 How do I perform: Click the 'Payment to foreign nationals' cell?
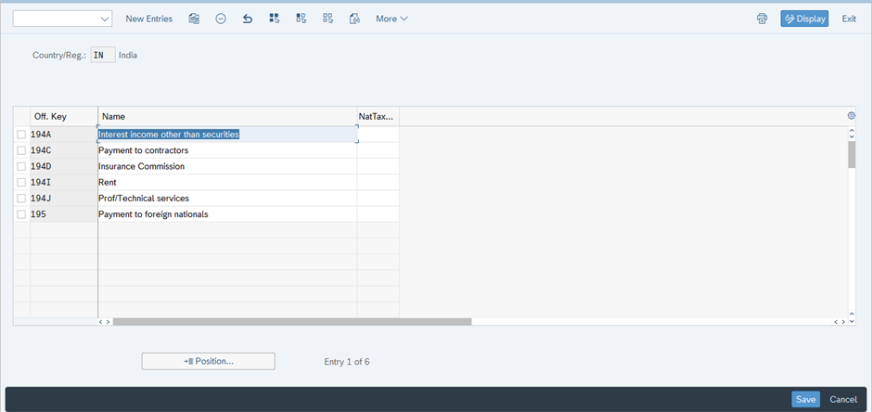[227, 214]
